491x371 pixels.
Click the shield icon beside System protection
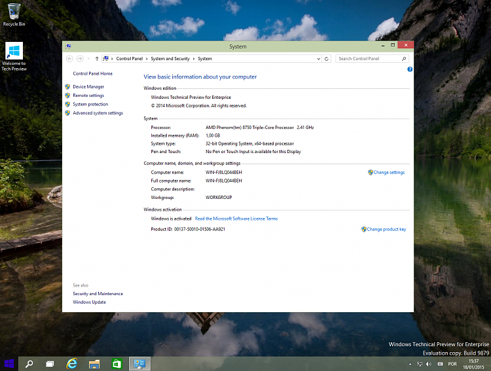click(67, 104)
